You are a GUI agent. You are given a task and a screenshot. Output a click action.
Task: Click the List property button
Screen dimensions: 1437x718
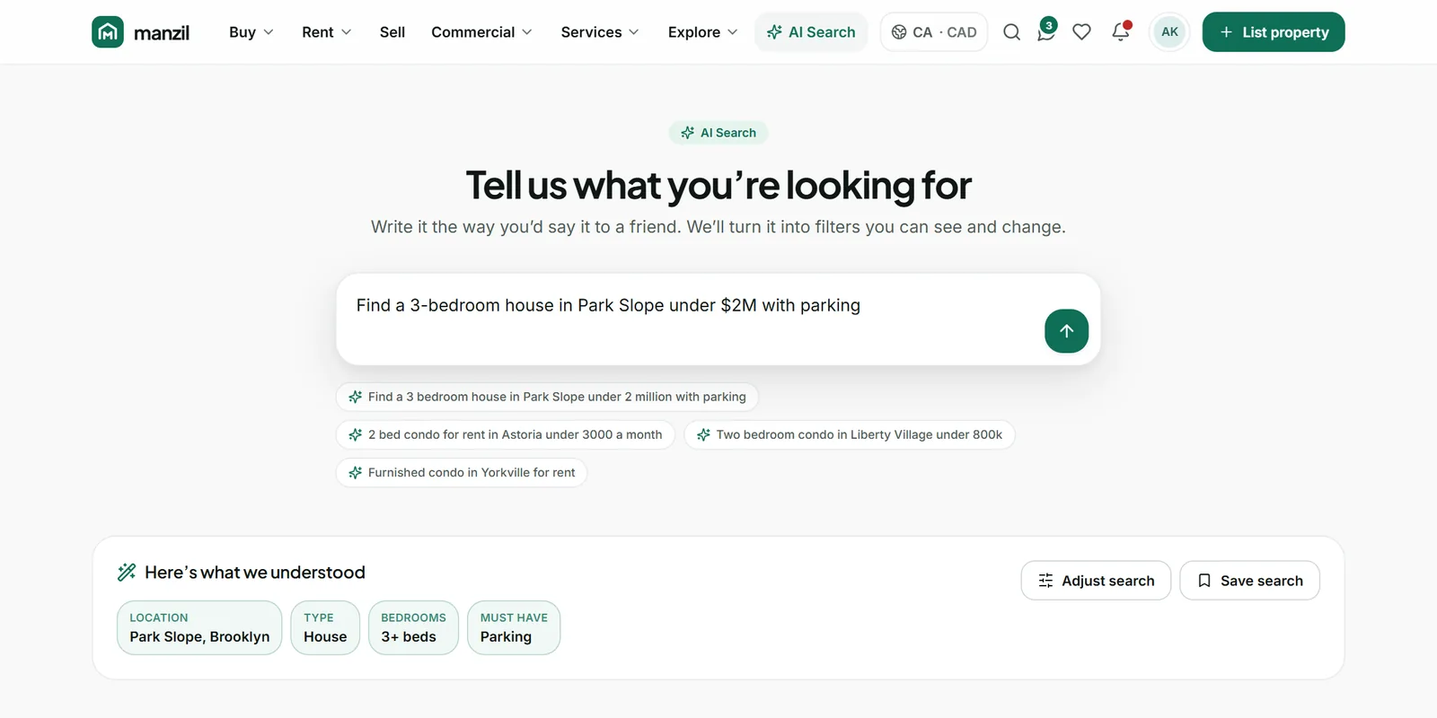[x=1274, y=32]
